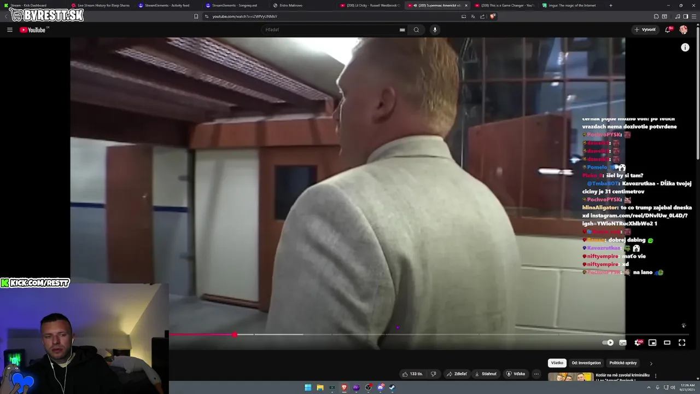Open Brave Shields lion icon
This screenshot has width=700, height=394.
[x=492, y=16]
